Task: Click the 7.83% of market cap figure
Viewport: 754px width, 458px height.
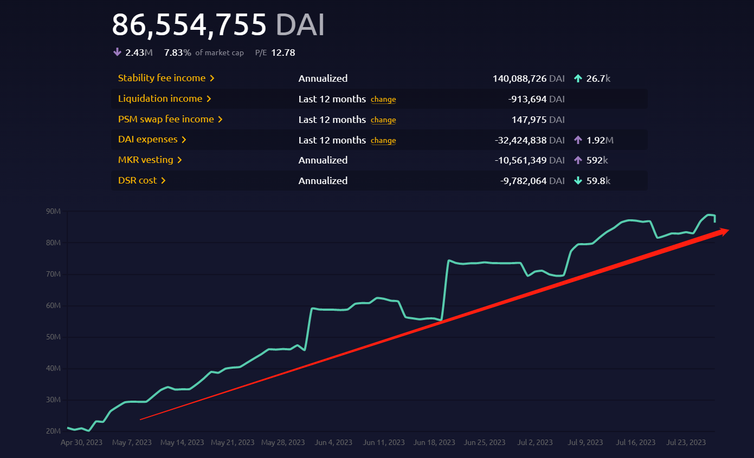Action: tap(204, 53)
